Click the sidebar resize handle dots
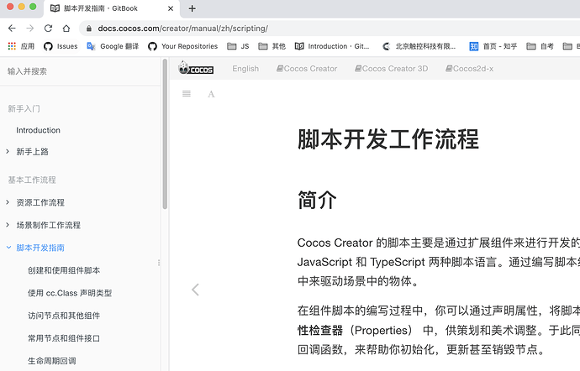Viewport: 580px width, 371px height. coord(159,263)
